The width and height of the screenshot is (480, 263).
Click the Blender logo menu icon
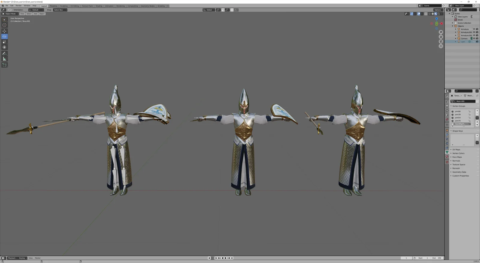coord(3,6)
